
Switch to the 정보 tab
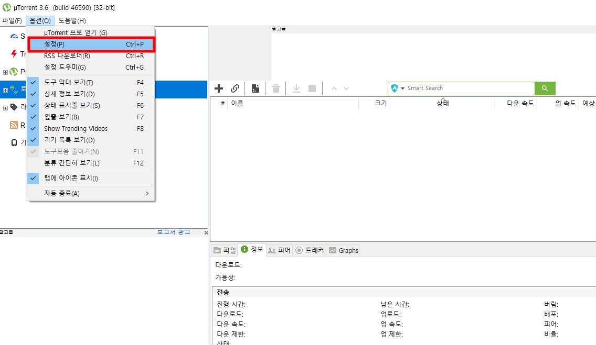click(252, 250)
